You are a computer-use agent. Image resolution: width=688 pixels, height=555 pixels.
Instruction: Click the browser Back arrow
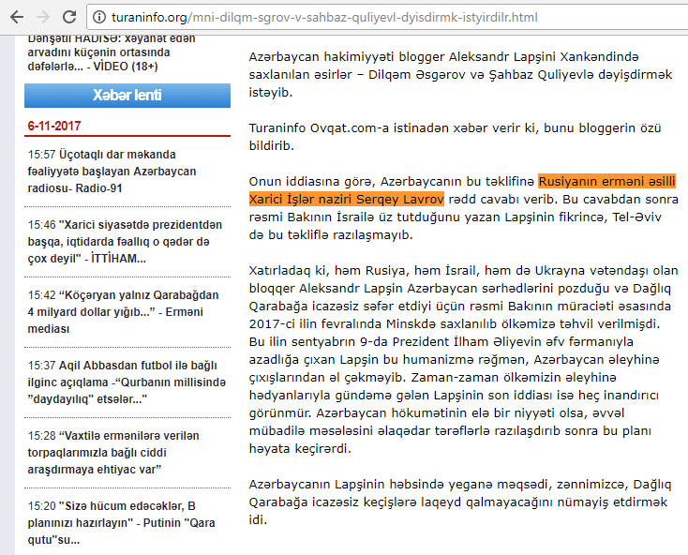point(17,17)
